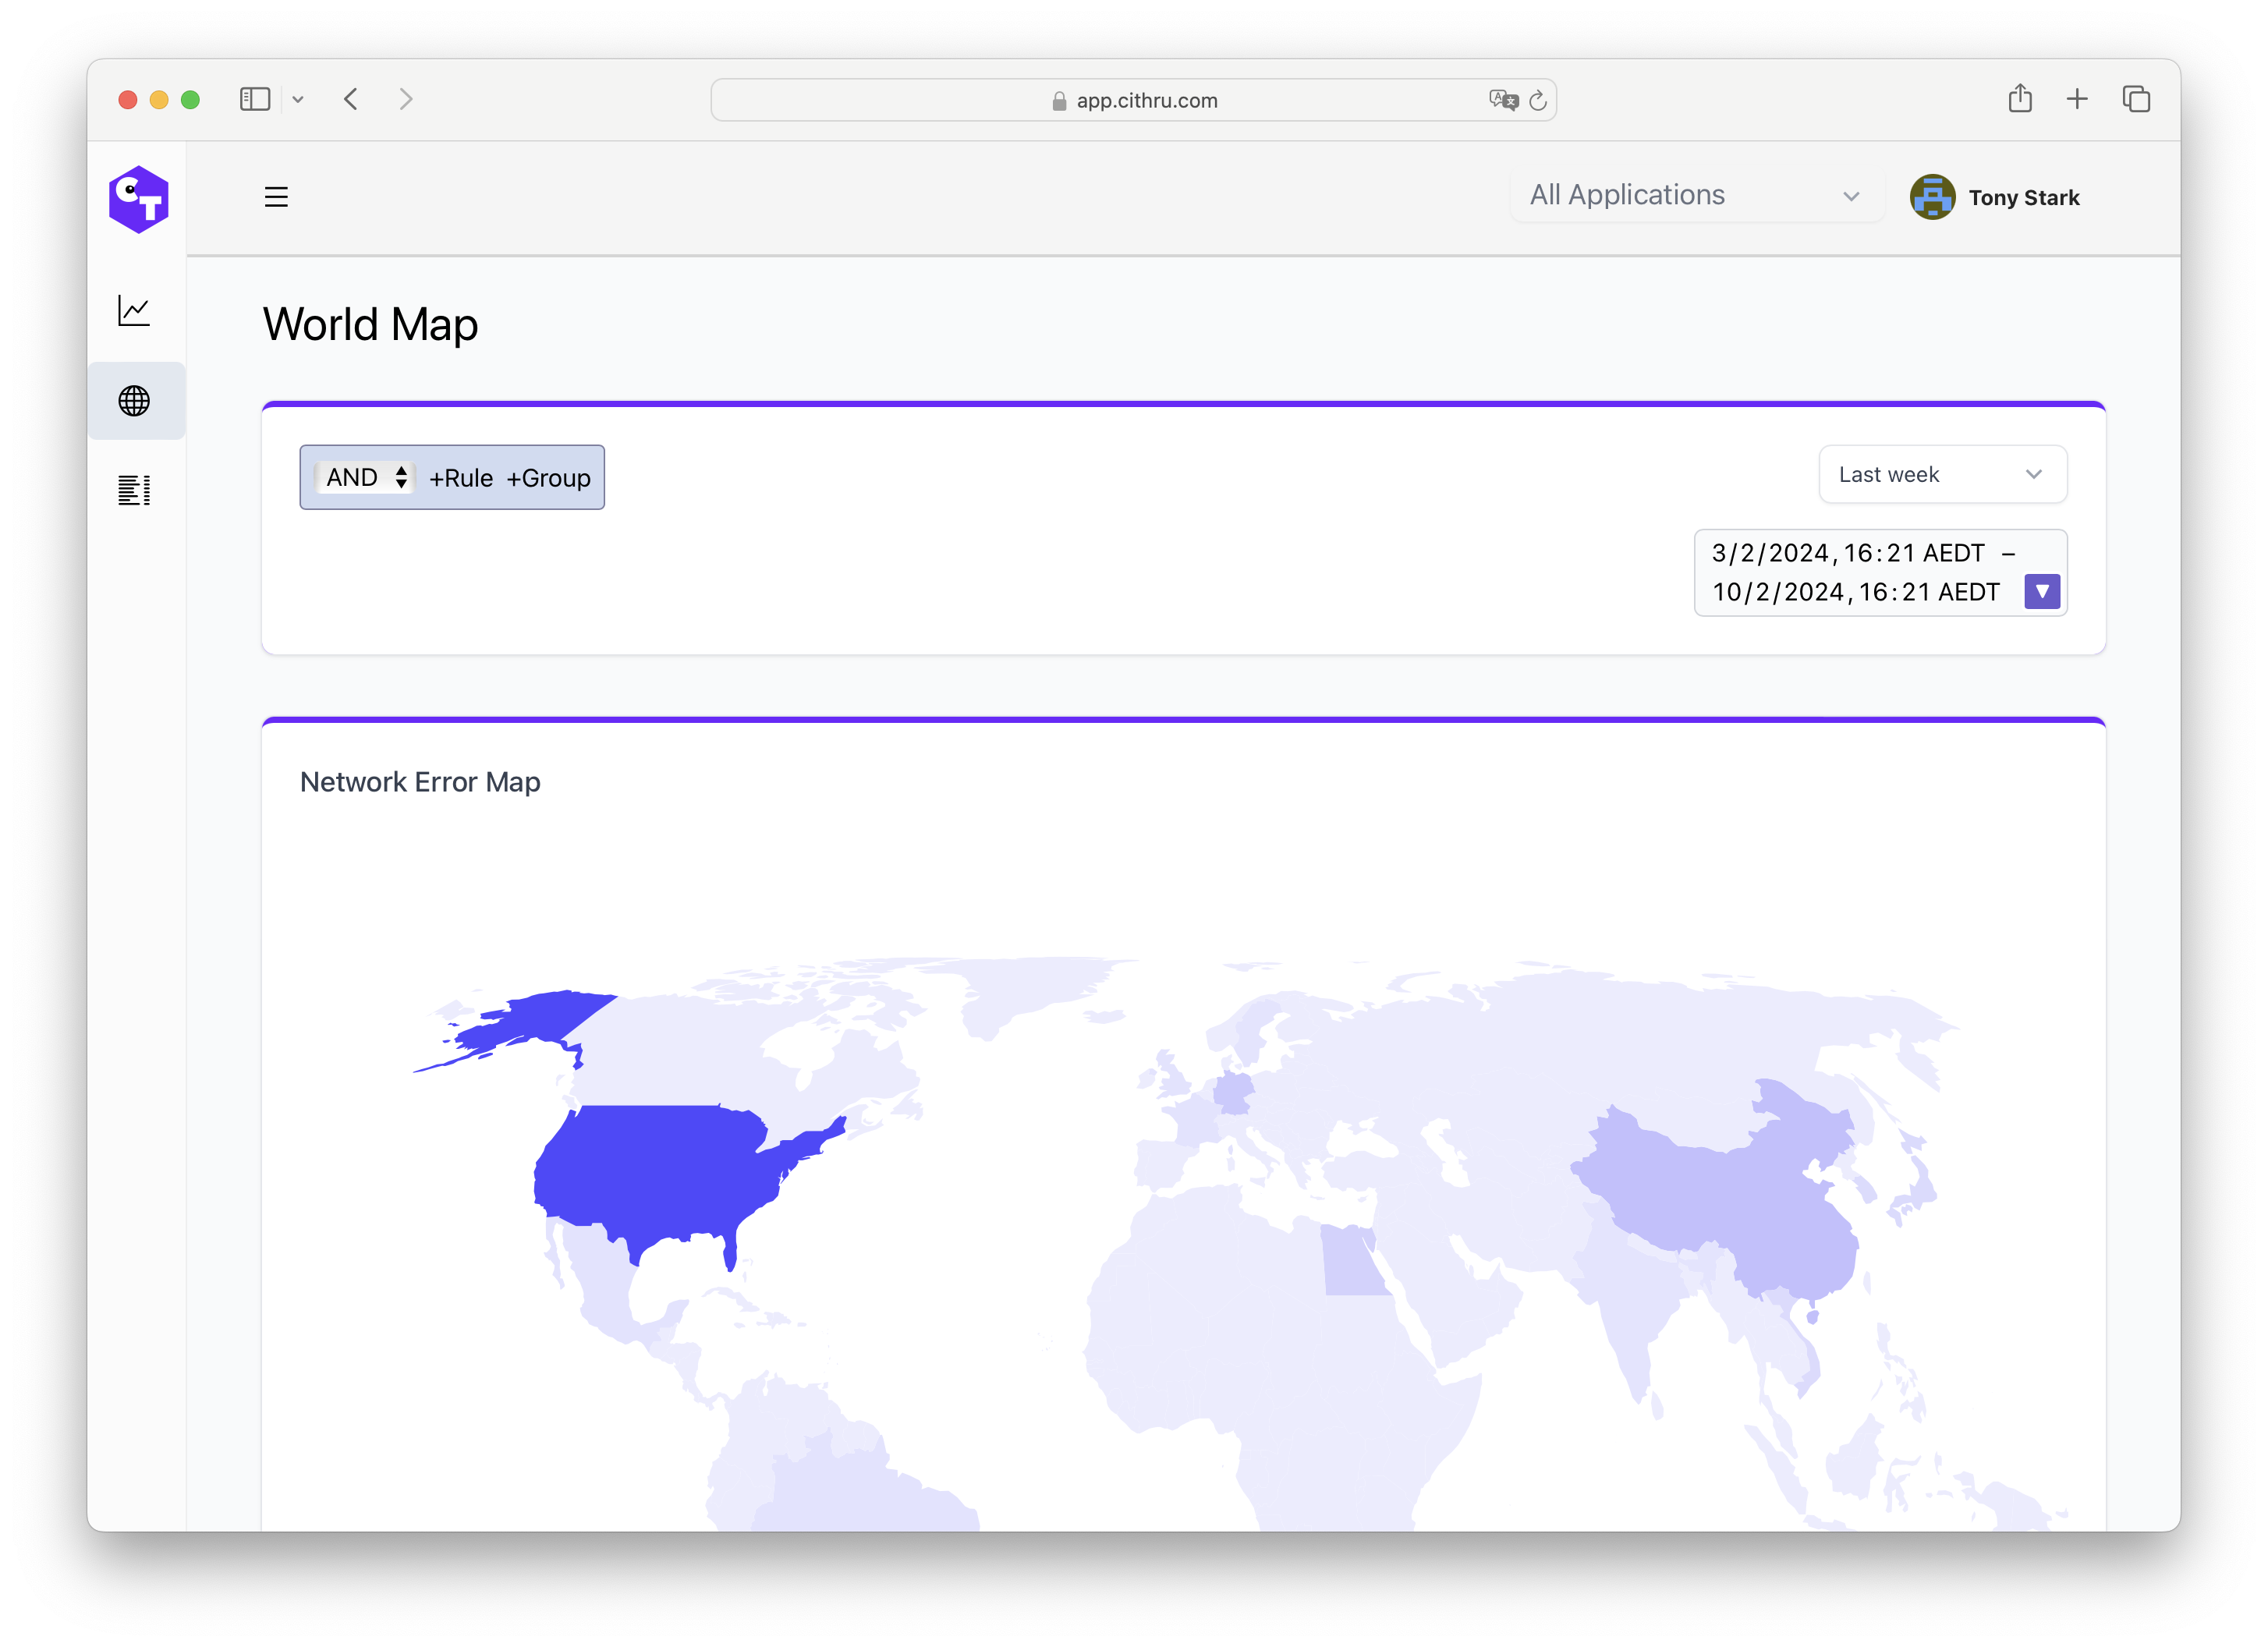Viewport: 2268px width, 1647px height.
Task: Click the Cithru hexagon logo
Action: (x=138, y=199)
